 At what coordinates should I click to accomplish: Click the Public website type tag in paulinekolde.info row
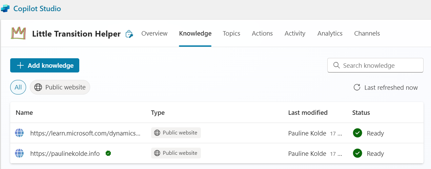176,153
